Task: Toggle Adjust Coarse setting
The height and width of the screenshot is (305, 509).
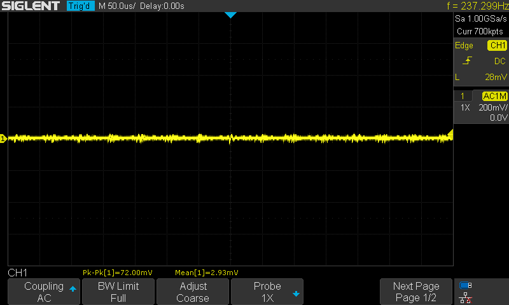Action: coord(192,292)
